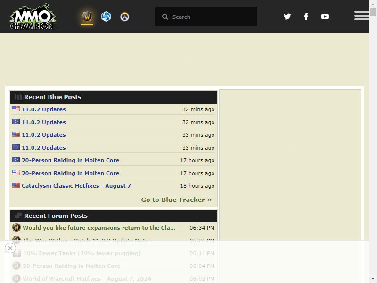Follow the Go to Blue Tracker link

[x=176, y=200]
